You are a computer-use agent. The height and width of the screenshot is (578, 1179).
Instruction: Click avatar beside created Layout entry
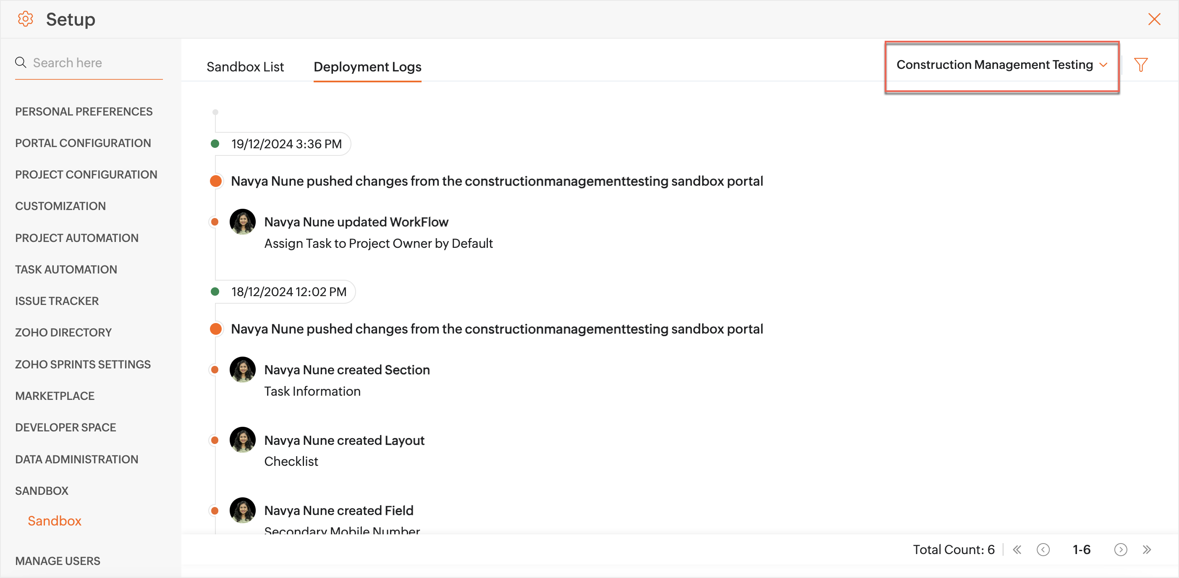[243, 440]
